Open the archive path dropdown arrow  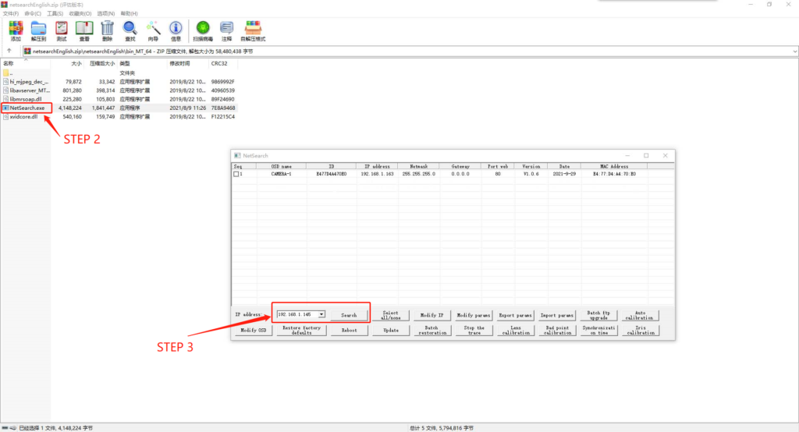[x=793, y=51]
